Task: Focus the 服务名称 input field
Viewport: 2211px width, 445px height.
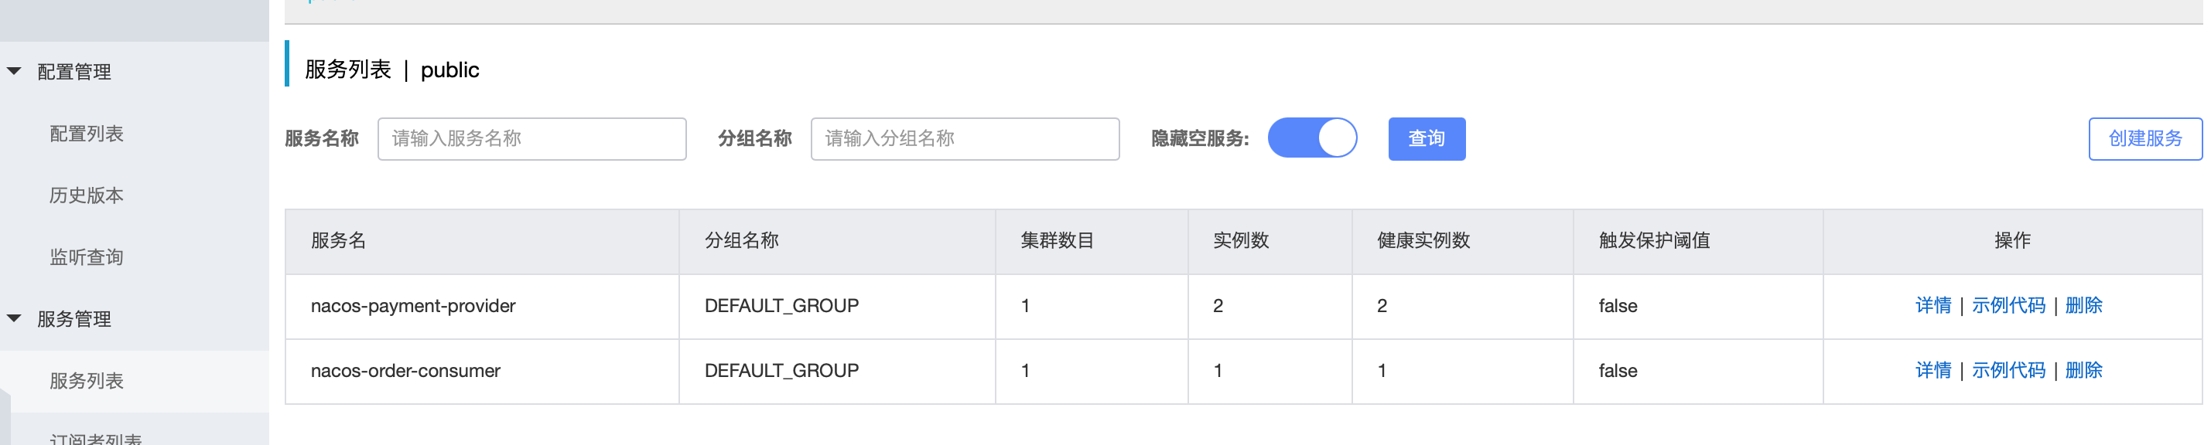Action: tap(532, 139)
